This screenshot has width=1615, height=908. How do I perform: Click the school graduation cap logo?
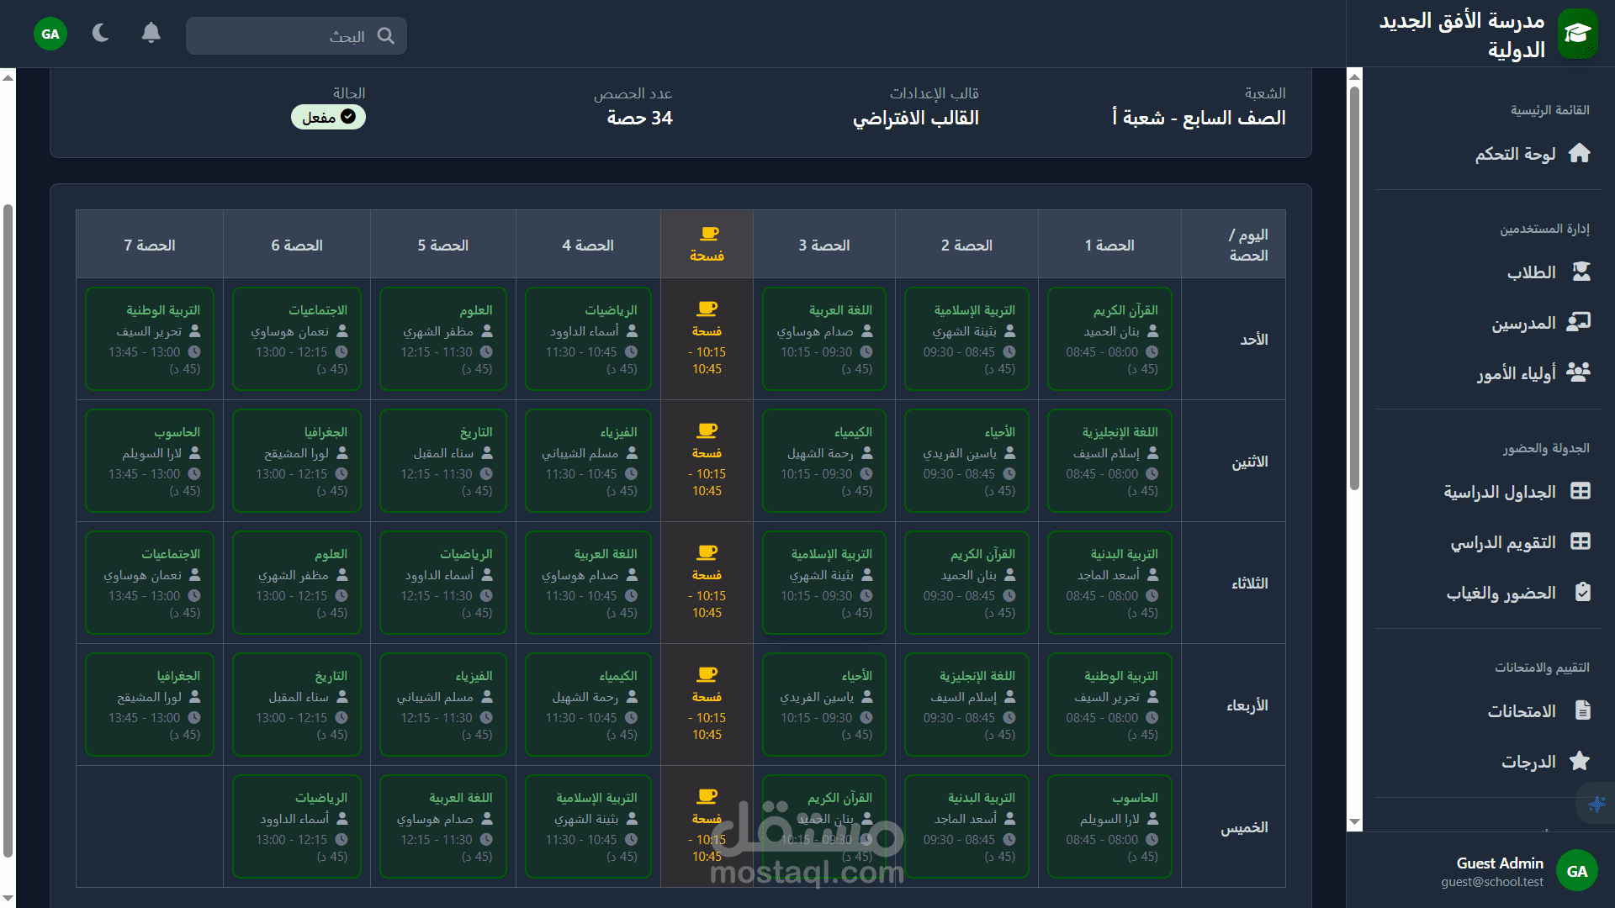point(1577,34)
